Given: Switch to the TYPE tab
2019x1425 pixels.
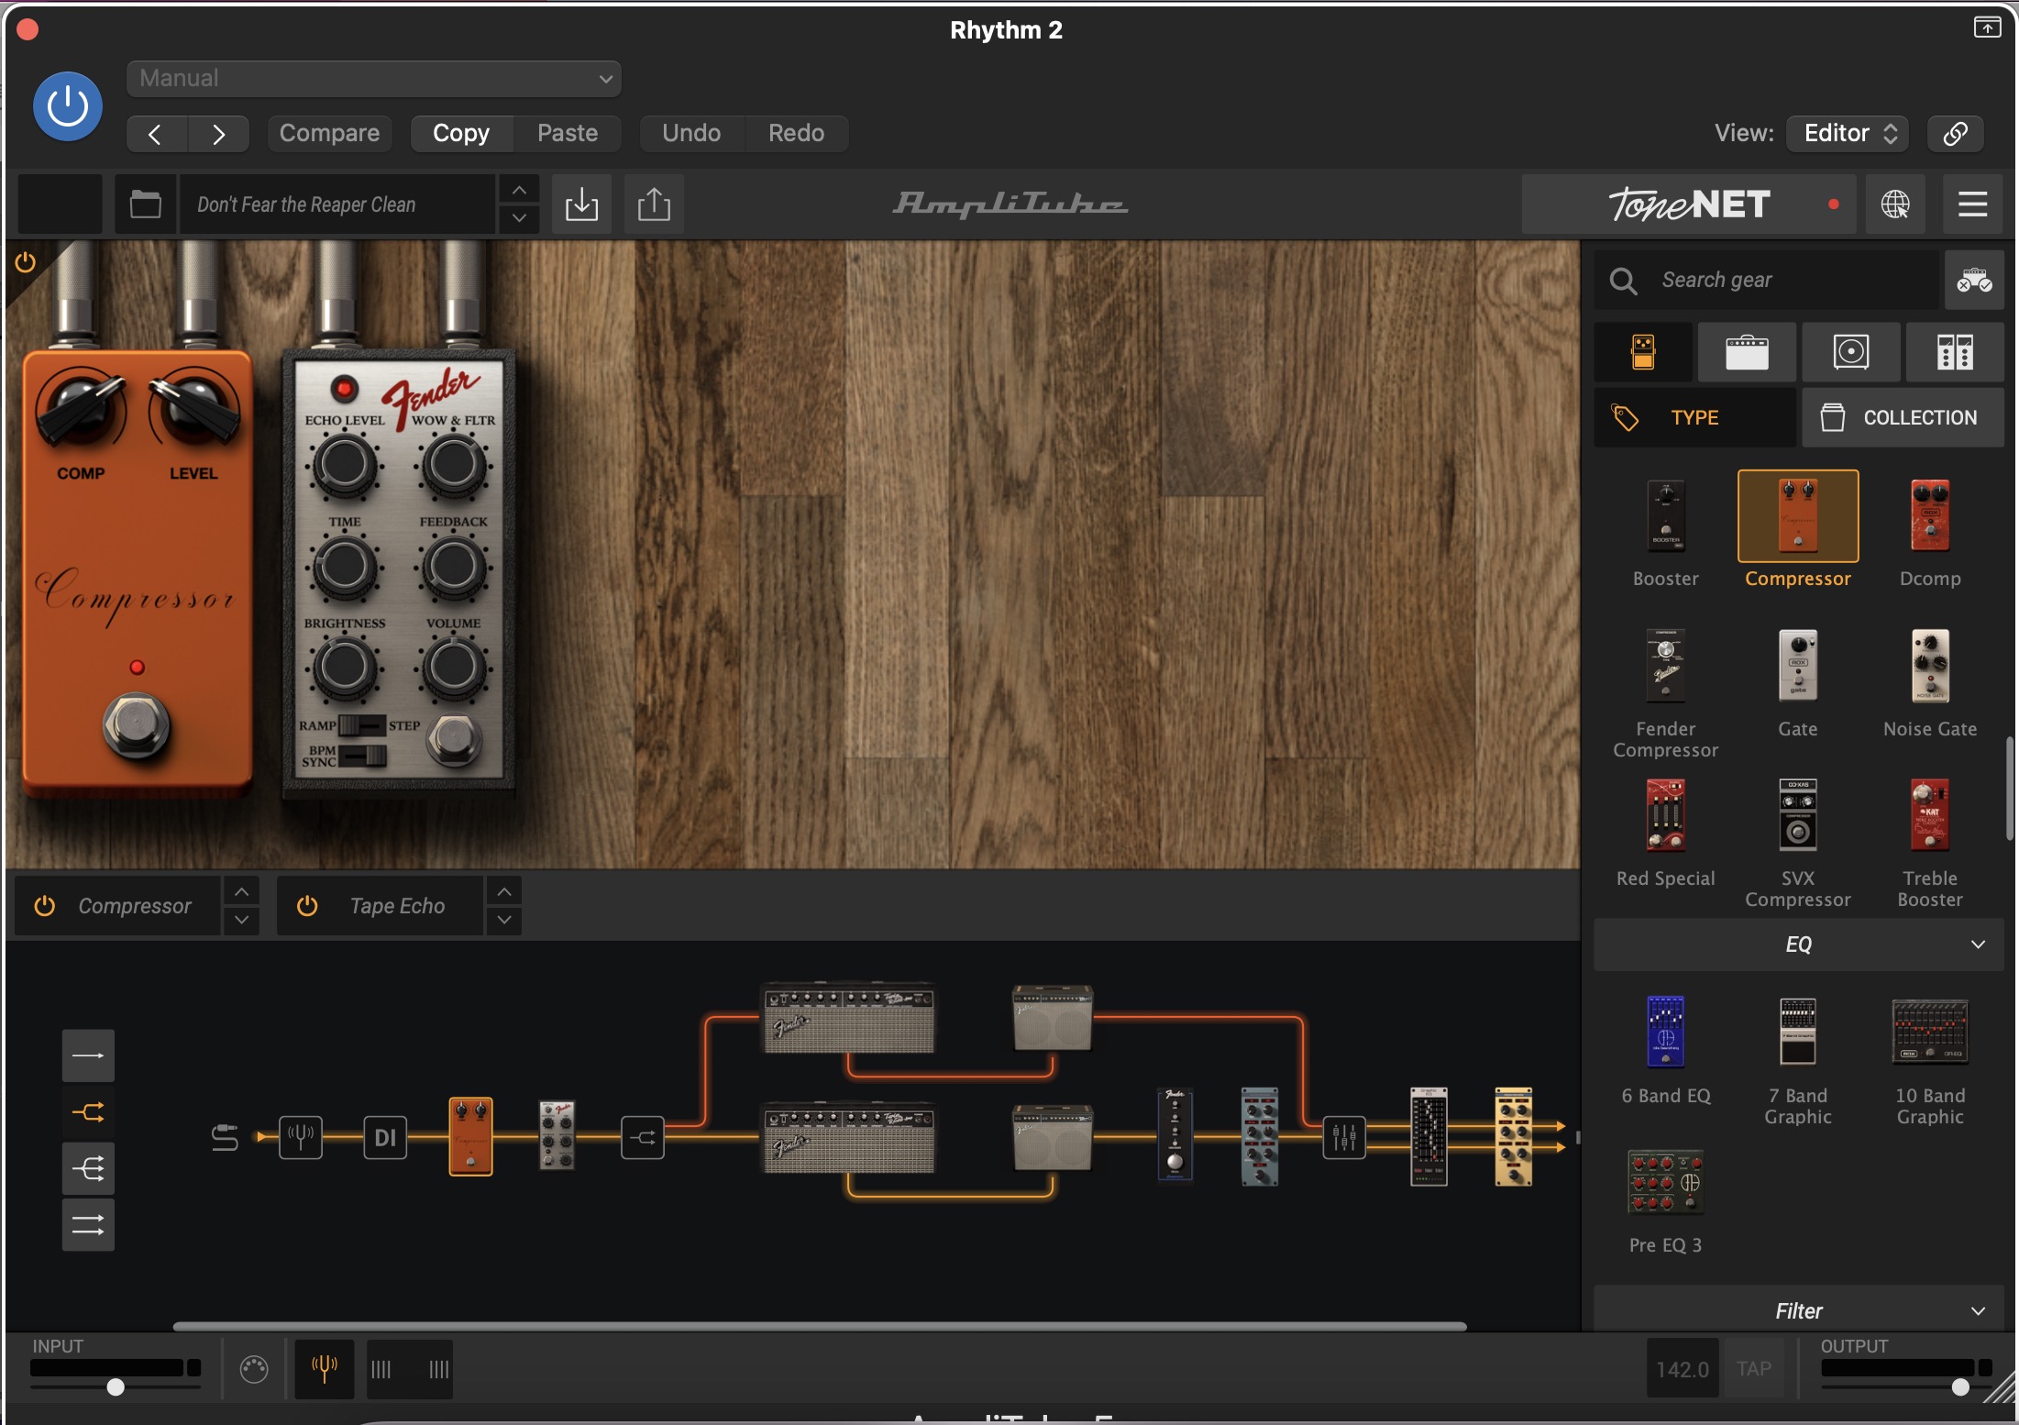Looking at the screenshot, I should pyautogui.click(x=1694, y=418).
